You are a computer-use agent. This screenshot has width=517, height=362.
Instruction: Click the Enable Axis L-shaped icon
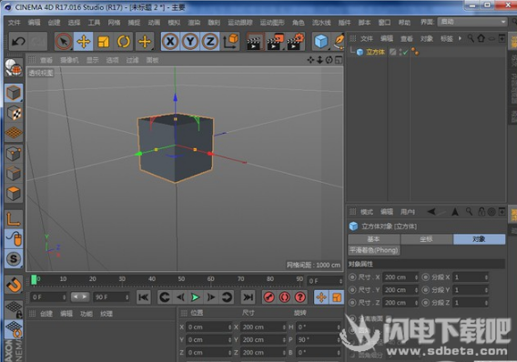pos(13,218)
